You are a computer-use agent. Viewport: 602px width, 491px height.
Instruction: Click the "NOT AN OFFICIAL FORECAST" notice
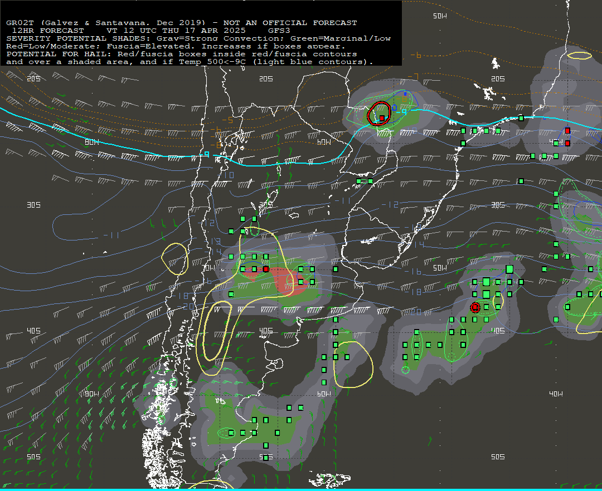(290, 23)
